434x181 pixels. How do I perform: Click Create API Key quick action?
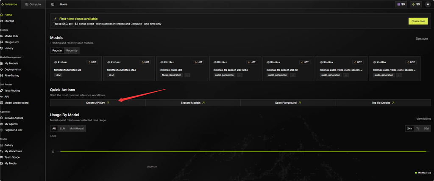click(98, 103)
